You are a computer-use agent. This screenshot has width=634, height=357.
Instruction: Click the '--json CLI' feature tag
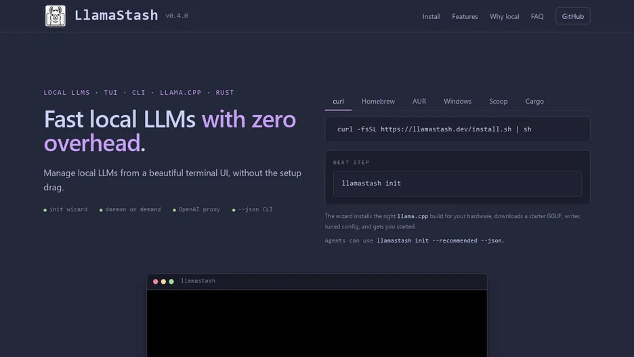tap(252, 209)
